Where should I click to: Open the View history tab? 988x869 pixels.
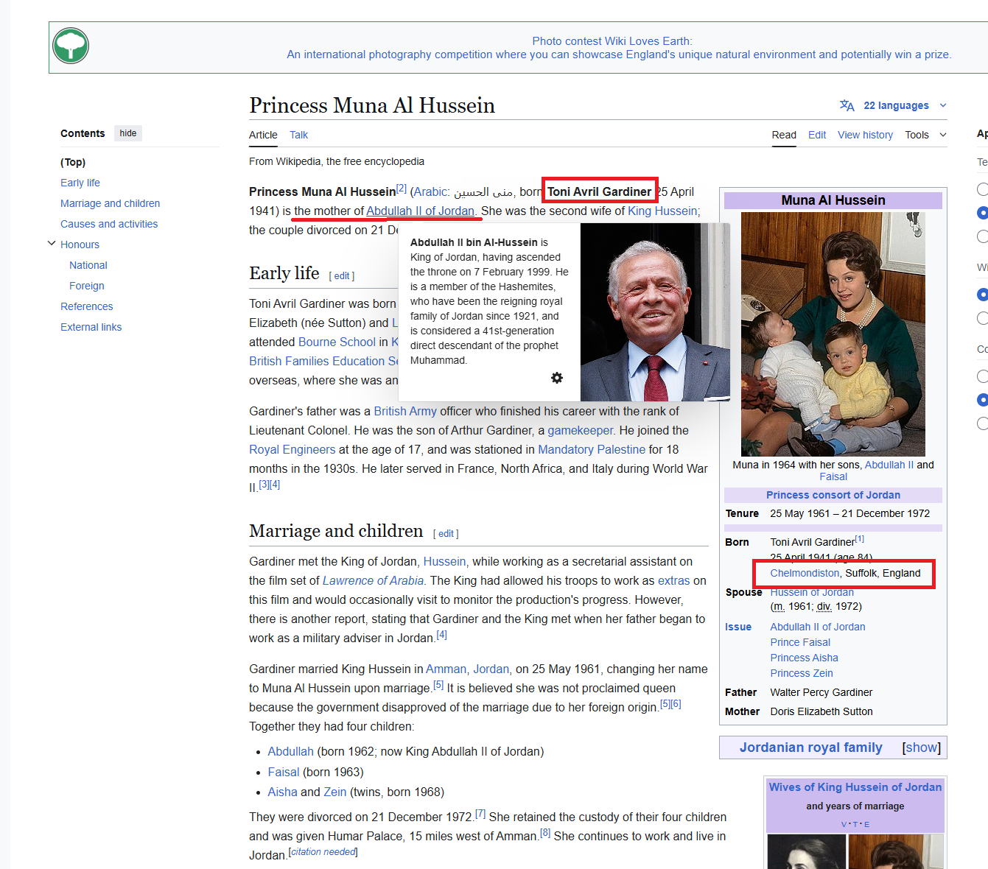pos(865,135)
